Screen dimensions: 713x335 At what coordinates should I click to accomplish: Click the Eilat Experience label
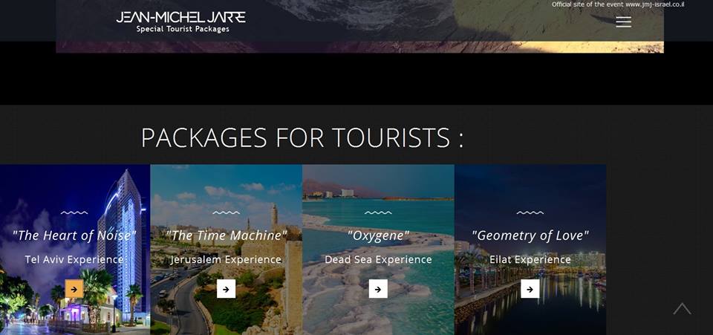(530, 259)
